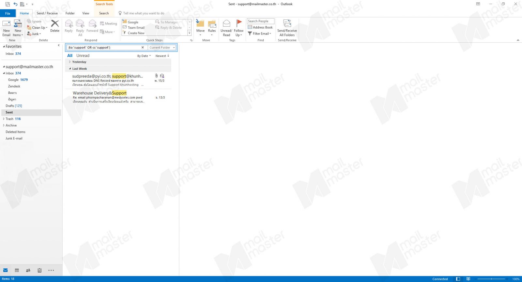Select Inbox under Favorites

click(13, 54)
